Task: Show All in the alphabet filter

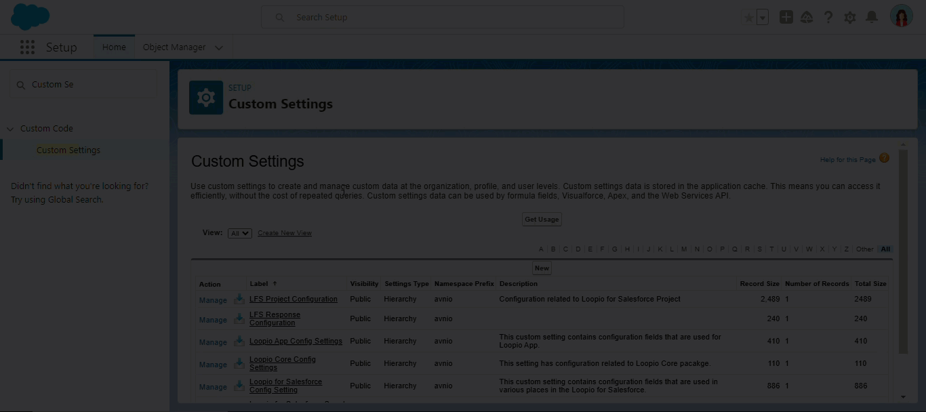Action: [x=885, y=249]
